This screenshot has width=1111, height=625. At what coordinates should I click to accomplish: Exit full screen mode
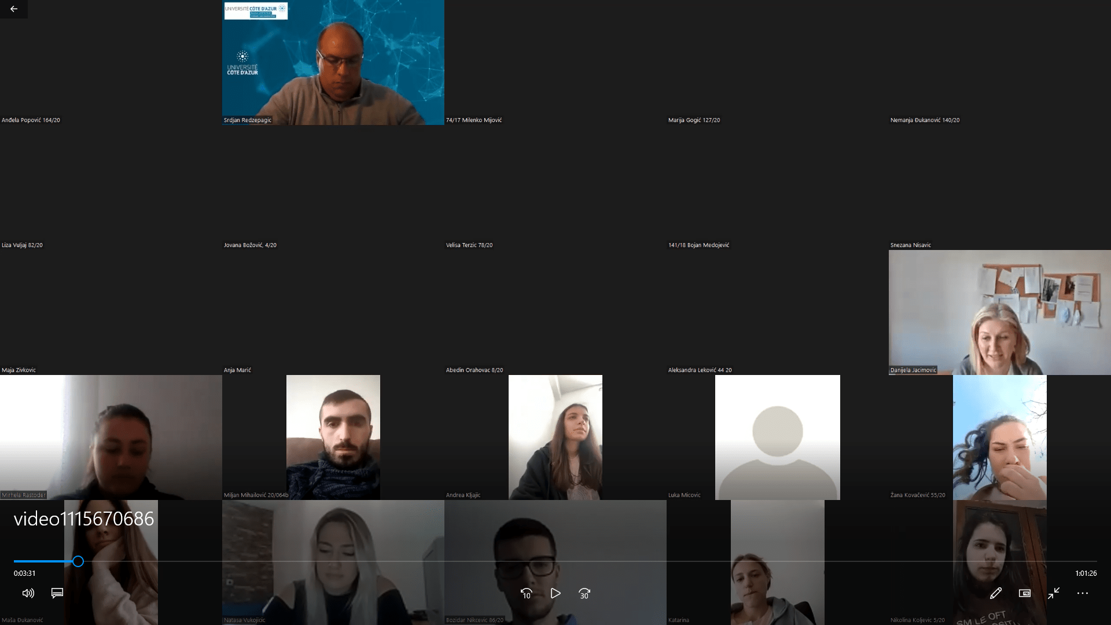point(1054,593)
